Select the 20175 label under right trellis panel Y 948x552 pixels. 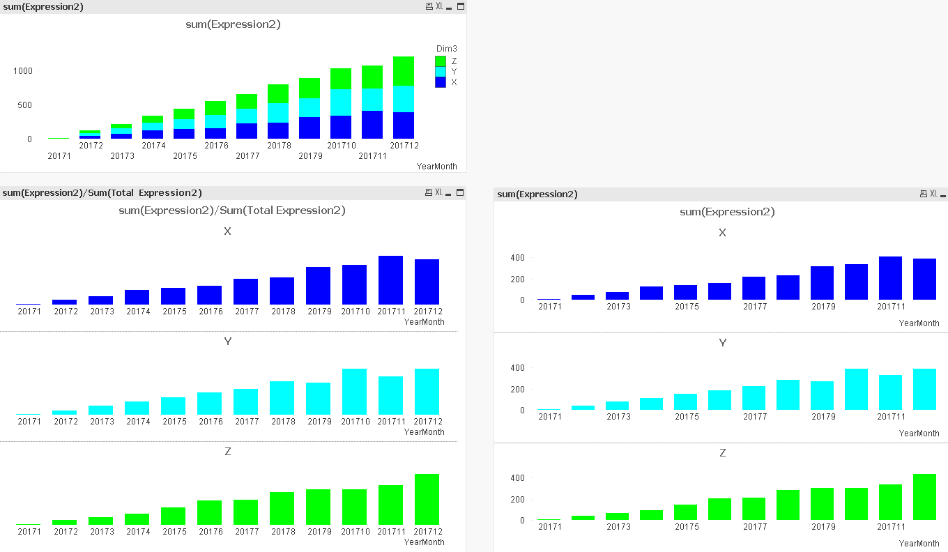click(687, 417)
